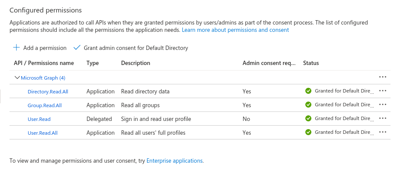Click Yes consent value in Group.Read.All row
This screenshot has height=170, width=397.
[x=247, y=105]
